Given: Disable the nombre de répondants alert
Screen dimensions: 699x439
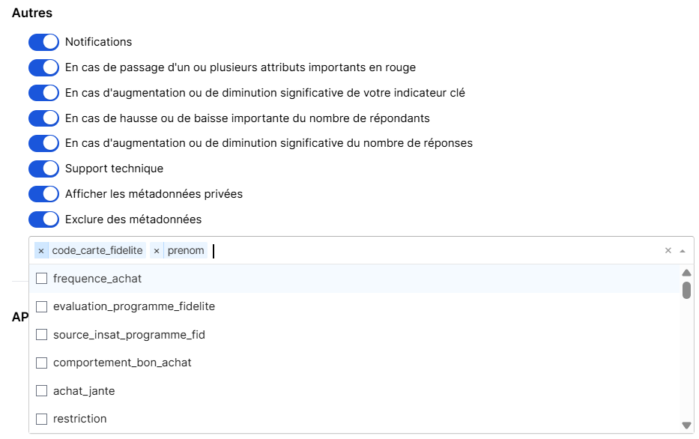Looking at the screenshot, I should point(43,118).
